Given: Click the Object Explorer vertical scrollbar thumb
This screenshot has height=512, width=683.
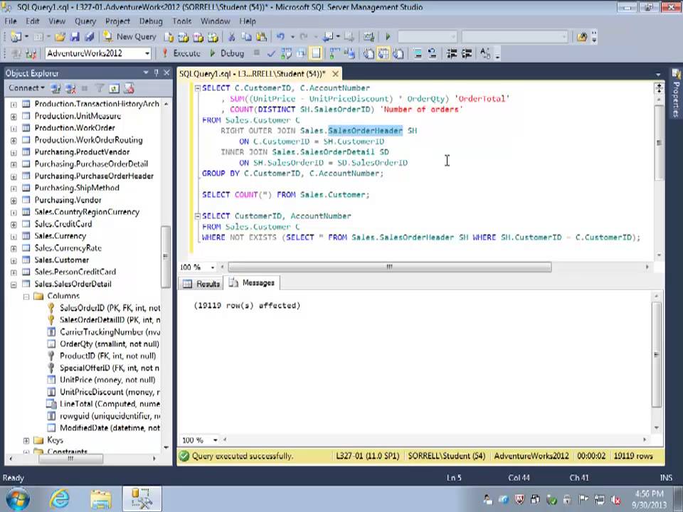Looking at the screenshot, I should tap(166, 257).
